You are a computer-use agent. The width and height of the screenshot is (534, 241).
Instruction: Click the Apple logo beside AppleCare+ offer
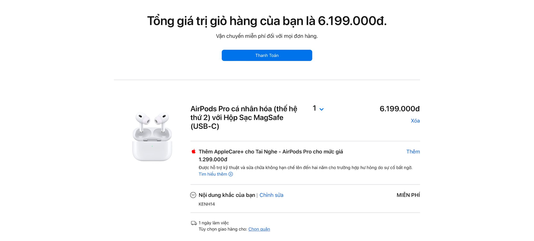193,152
